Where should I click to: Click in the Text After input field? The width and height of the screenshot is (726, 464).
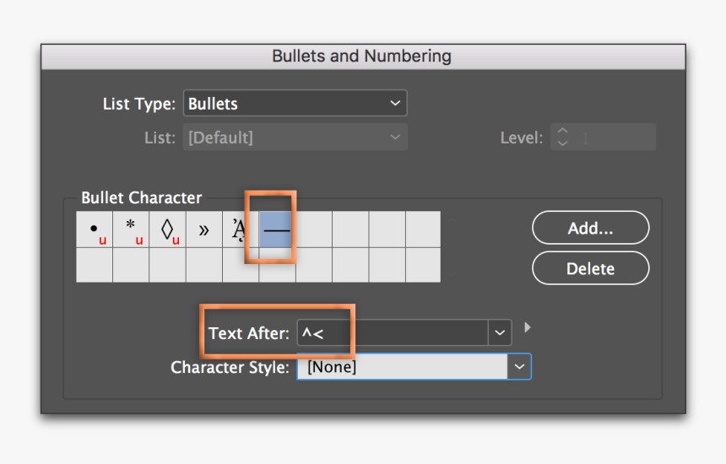pos(393,333)
